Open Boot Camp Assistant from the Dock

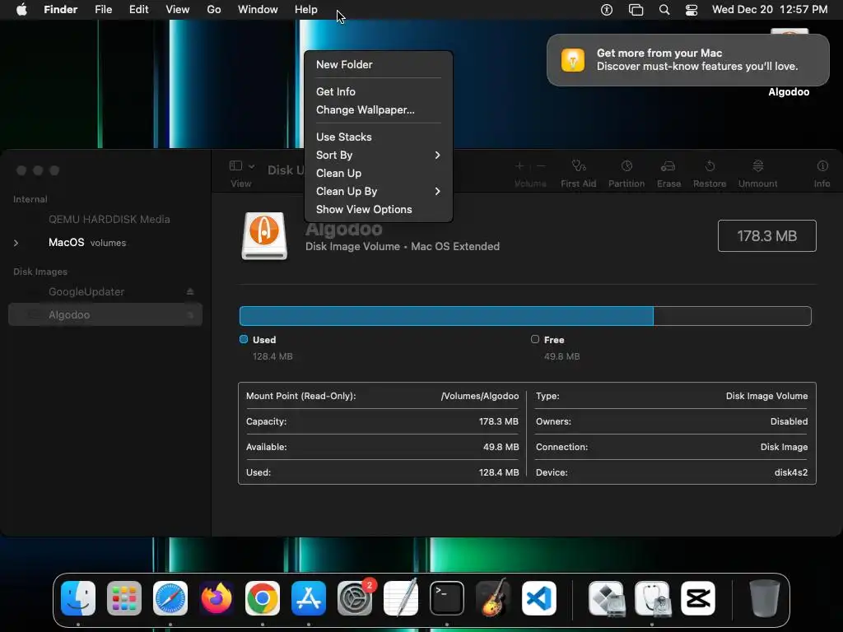coord(606,598)
